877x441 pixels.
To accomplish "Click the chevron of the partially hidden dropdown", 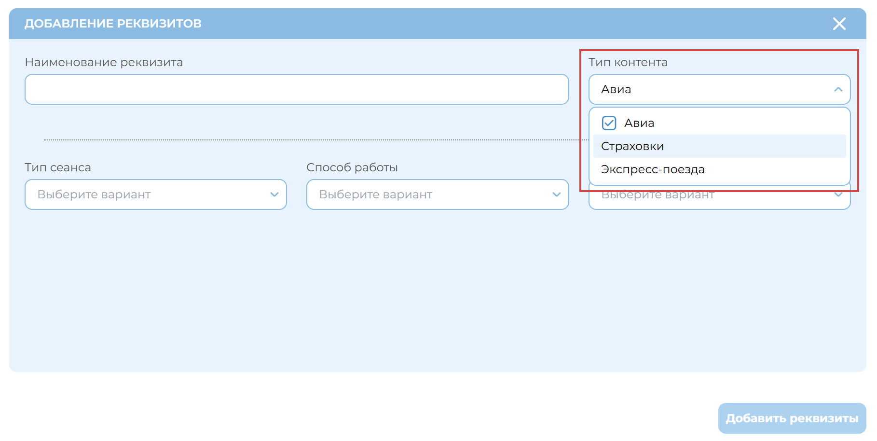I will [x=838, y=195].
